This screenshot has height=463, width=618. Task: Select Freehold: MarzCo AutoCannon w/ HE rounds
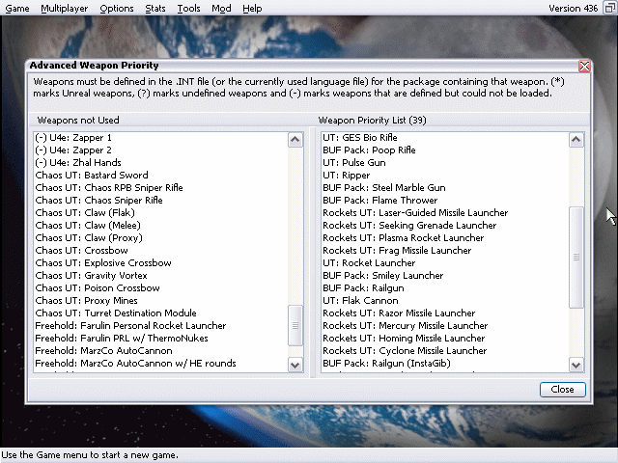[x=135, y=364]
